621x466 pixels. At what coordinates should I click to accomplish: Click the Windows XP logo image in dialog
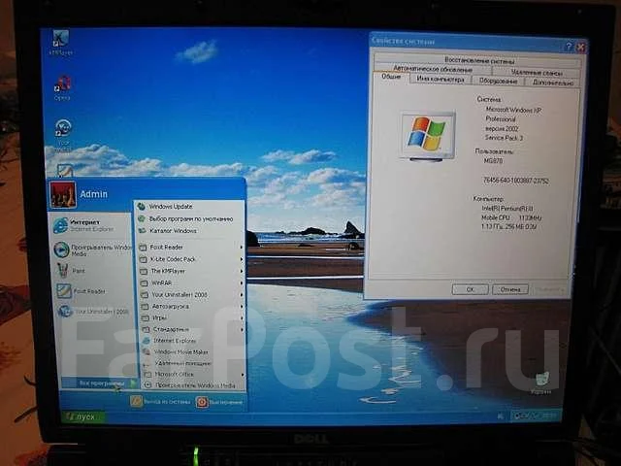pyautogui.click(x=428, y=136)
